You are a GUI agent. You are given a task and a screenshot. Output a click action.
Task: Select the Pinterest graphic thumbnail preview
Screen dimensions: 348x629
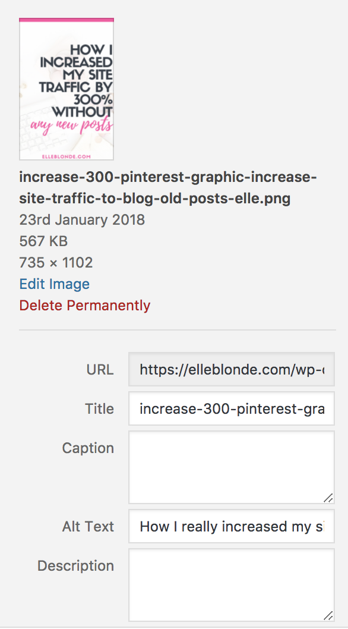click(x=67, y=89)
